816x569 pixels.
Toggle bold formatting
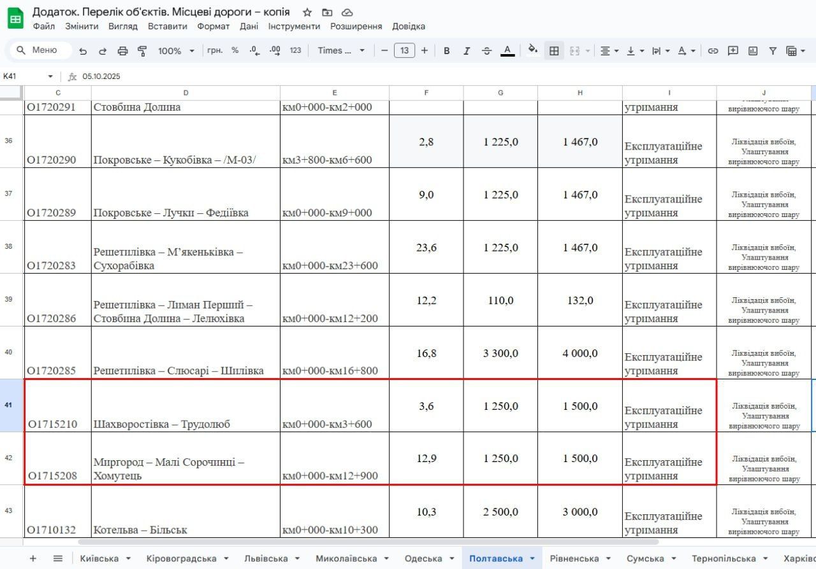(x=446, y=51)
